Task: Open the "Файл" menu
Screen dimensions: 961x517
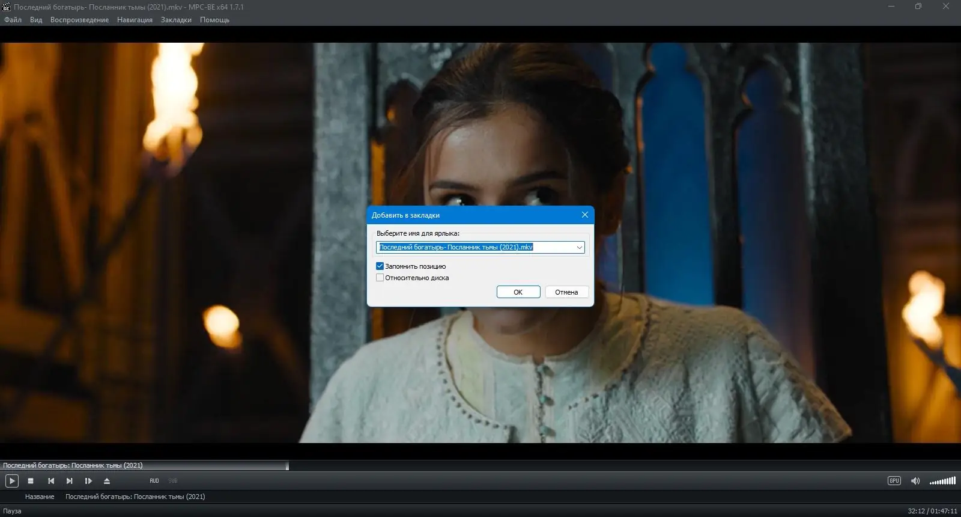Action: pos(13,20)
